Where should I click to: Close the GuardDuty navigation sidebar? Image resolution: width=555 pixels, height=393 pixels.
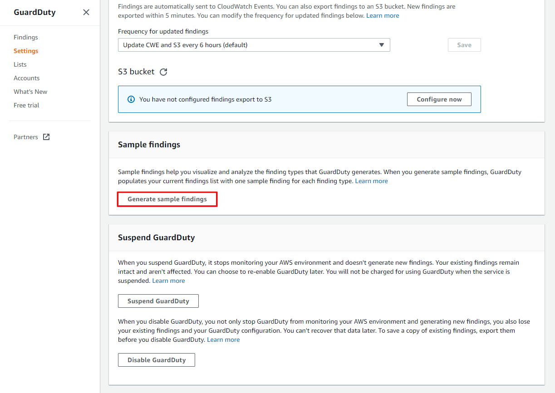pos(86,12)
